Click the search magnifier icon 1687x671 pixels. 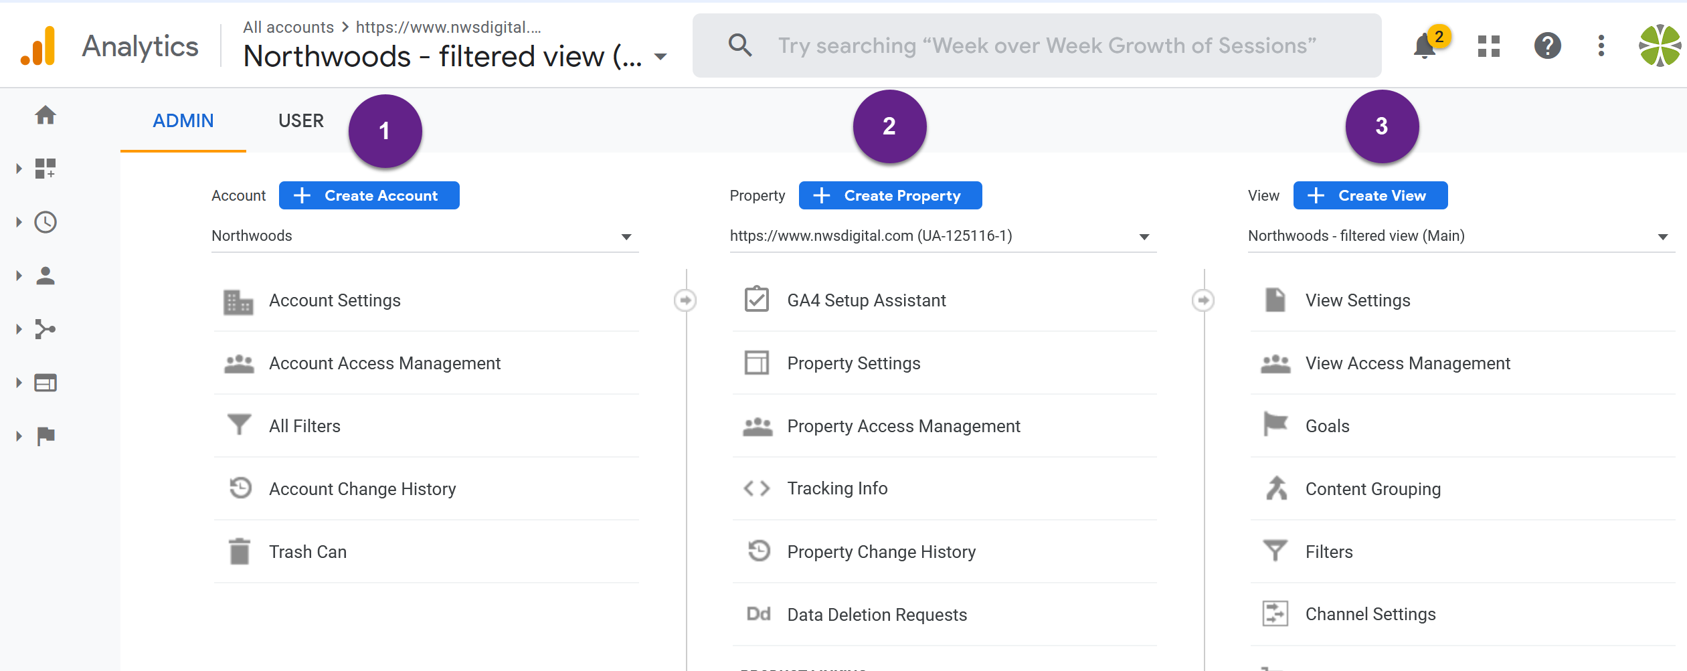740,45
